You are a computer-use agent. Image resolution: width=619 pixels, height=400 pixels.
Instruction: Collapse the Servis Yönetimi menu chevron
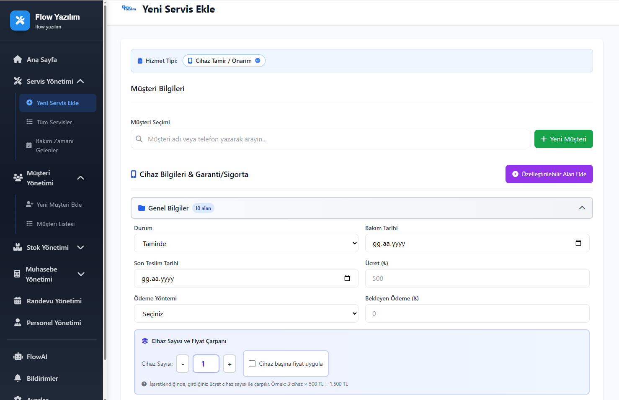[81, 81]
